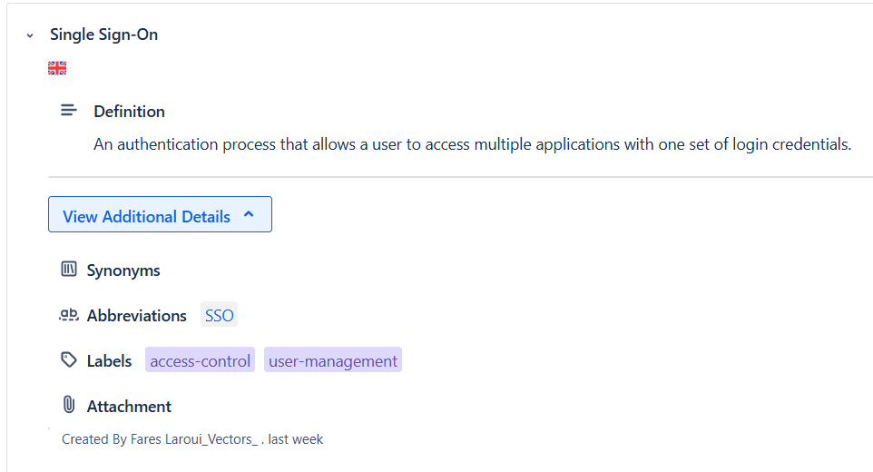
Task: Open the access-control label
Action: pos(200,361)
